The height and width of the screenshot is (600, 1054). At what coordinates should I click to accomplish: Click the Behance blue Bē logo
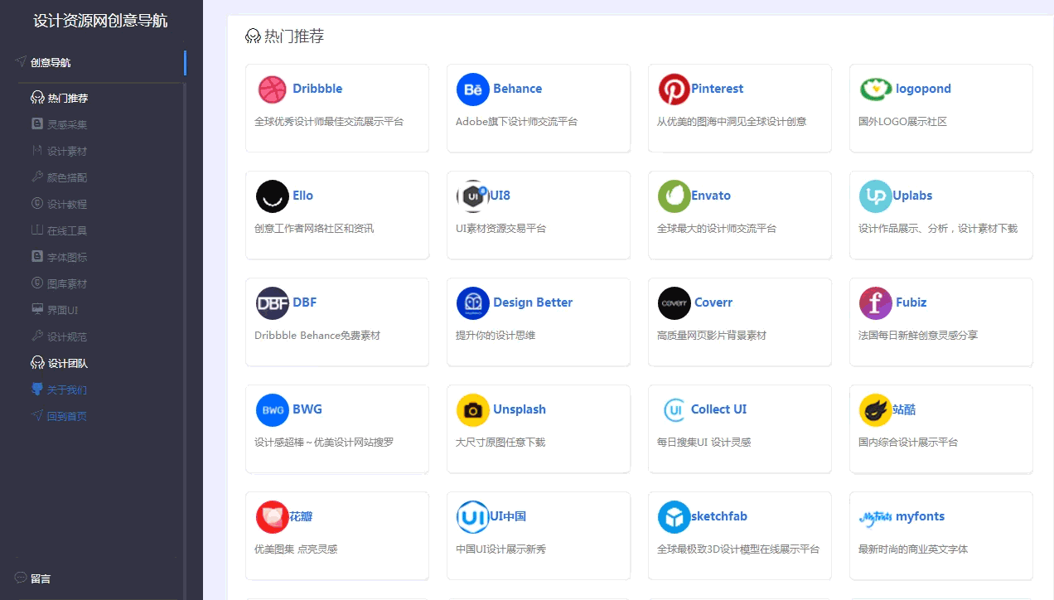click(473, 90)
